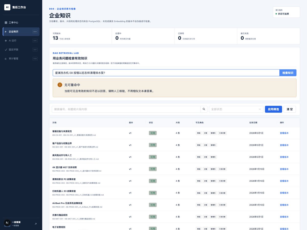Click the N avatar at sidebar bottom
The height and width of the screenshot is (230, 307).
7,223
